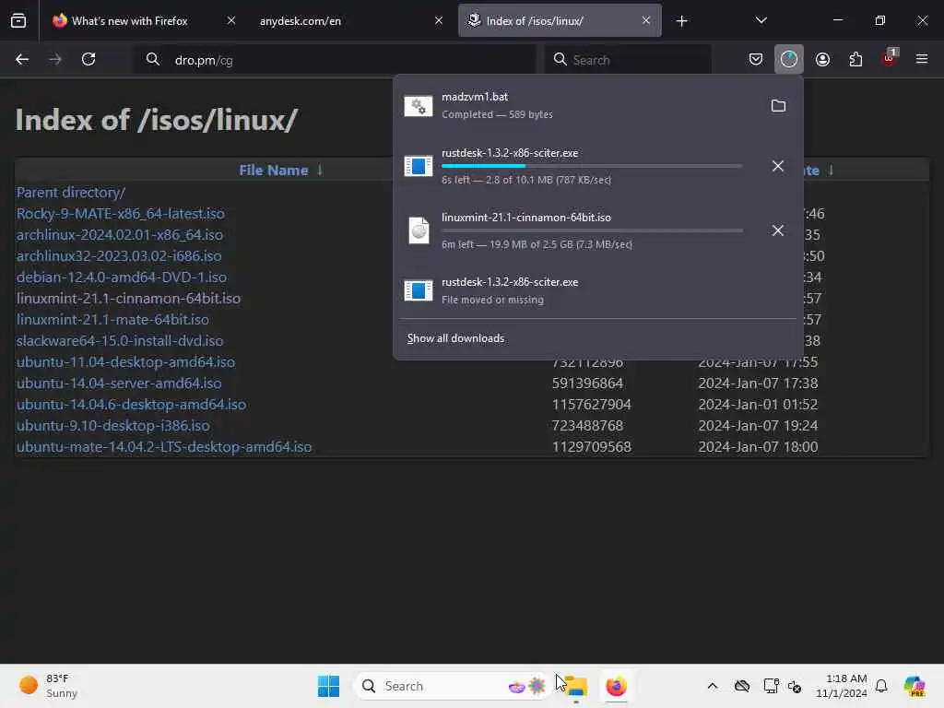Click the Save to Pocket icon

[756, 59]
